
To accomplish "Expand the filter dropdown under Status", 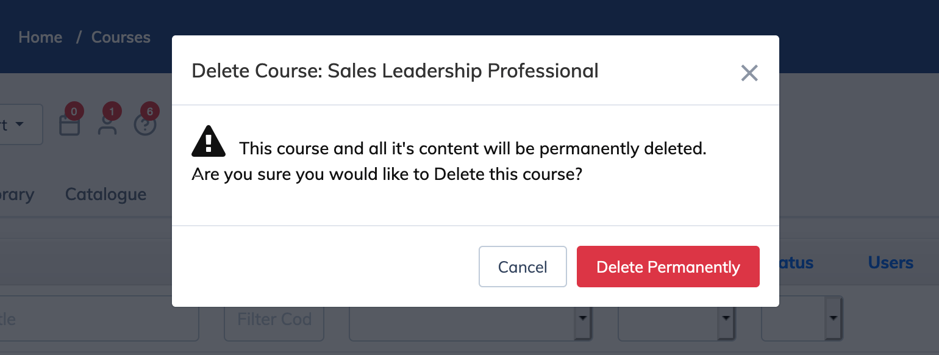I will click(676, 318).
